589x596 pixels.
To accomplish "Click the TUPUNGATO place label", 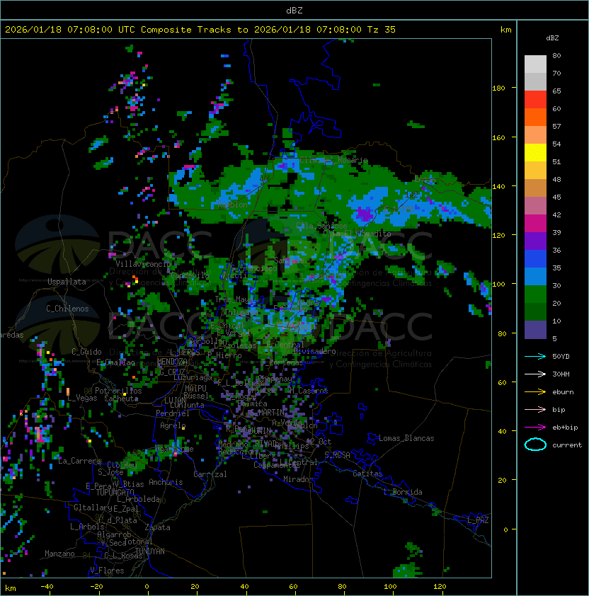I will (115, 492).
